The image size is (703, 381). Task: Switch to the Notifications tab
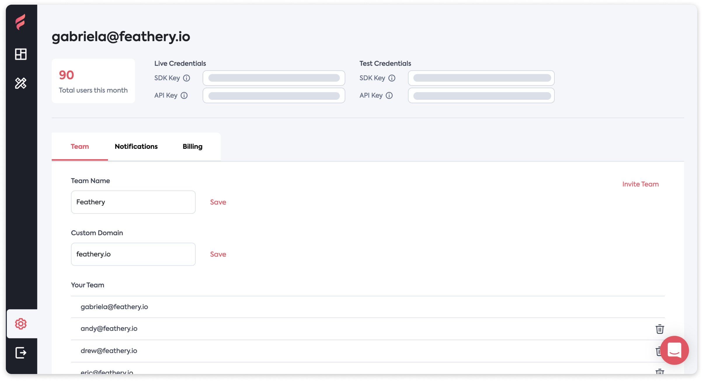click(136, 146)
